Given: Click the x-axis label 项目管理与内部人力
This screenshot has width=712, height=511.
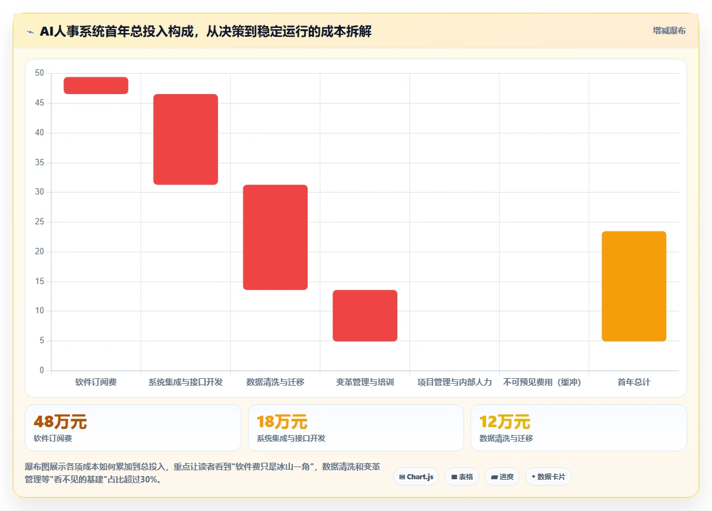Looking at the screenshot, I should (455, 382).
